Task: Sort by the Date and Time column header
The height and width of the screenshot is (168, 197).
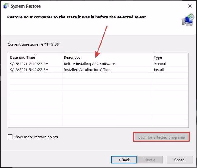Action: (22, 57)
